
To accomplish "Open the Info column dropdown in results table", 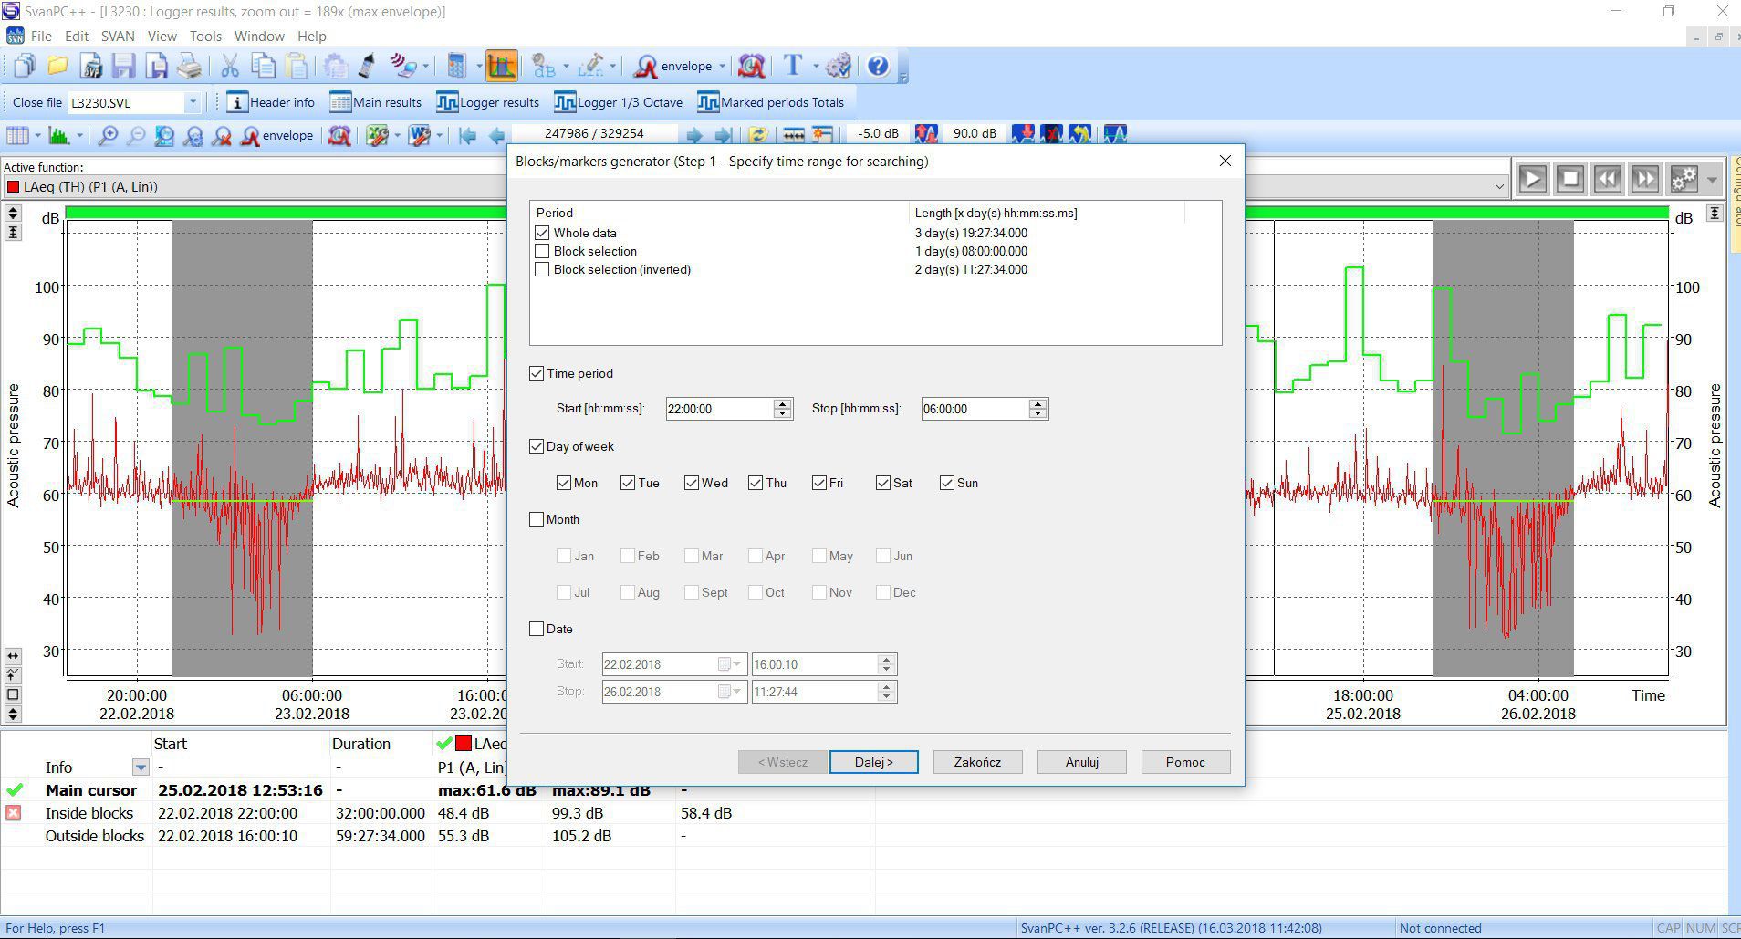I will pos(141,767).
